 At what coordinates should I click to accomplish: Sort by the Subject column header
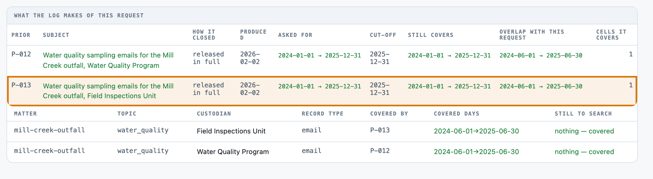[56, 35]
